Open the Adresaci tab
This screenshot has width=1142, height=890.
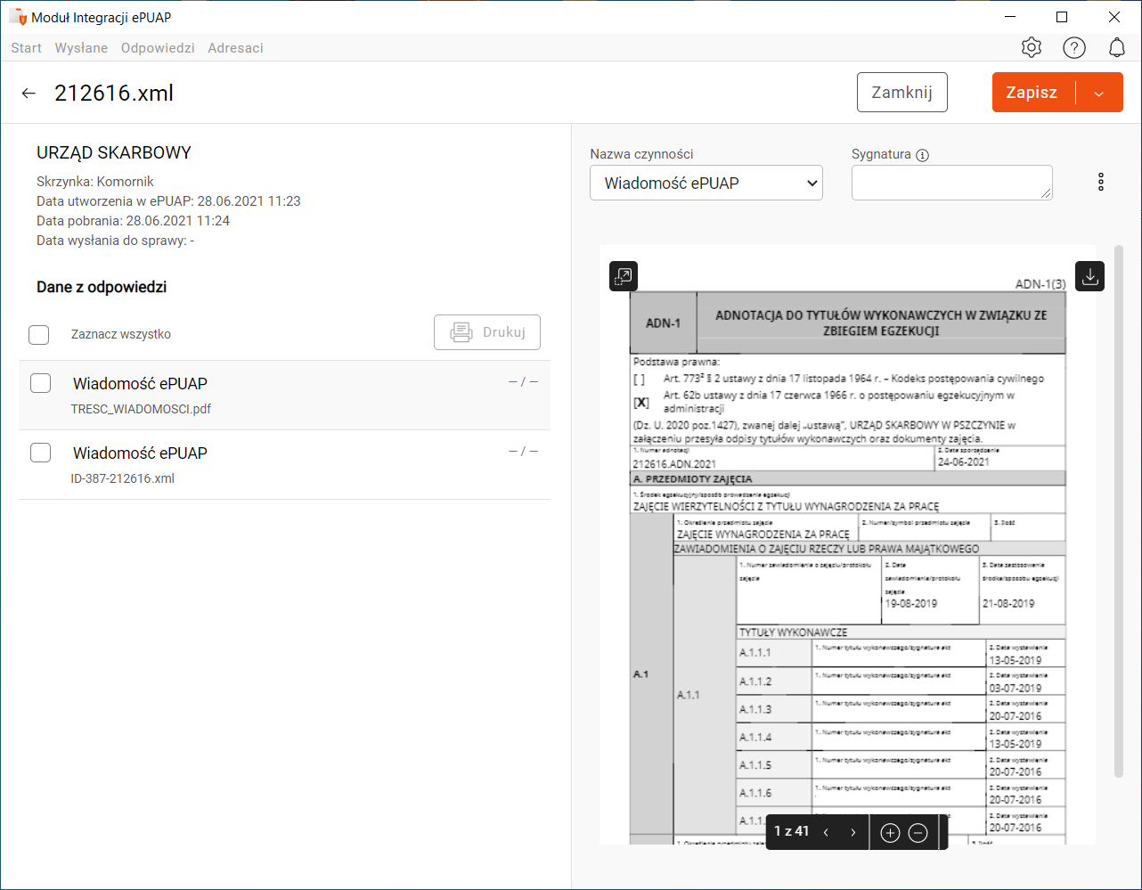tap(235, 48)
